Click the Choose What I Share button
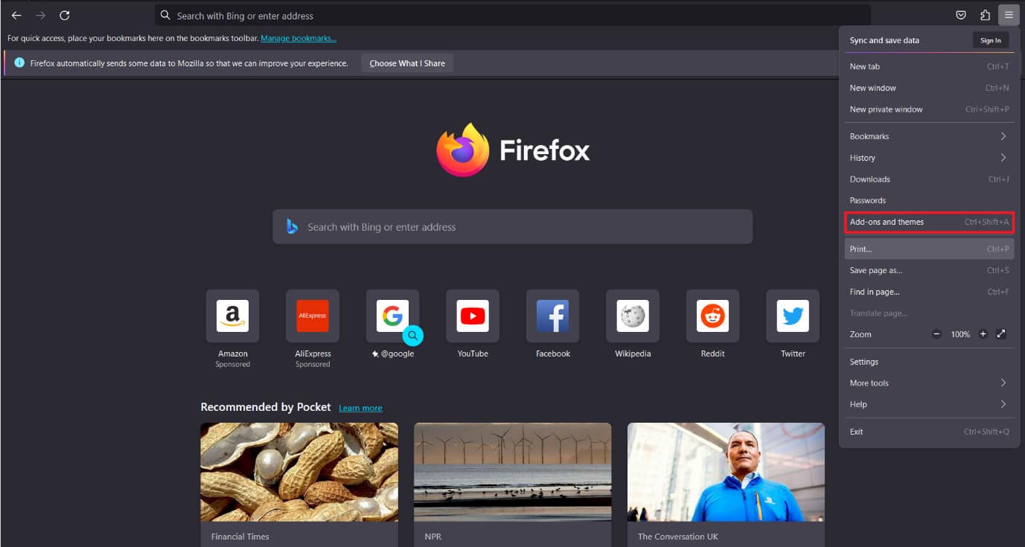Image resolution: width=1025 pixels, height=547 pixels. [407, 63]
